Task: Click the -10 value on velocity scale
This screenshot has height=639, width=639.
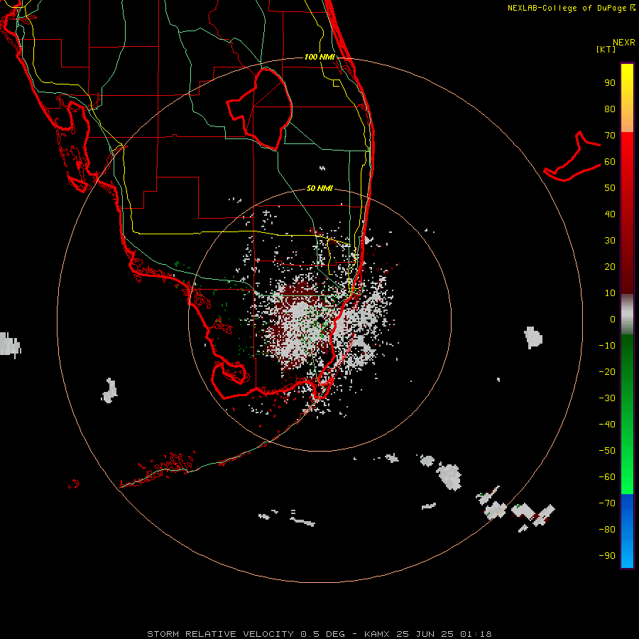Action: tap(607, 346)
